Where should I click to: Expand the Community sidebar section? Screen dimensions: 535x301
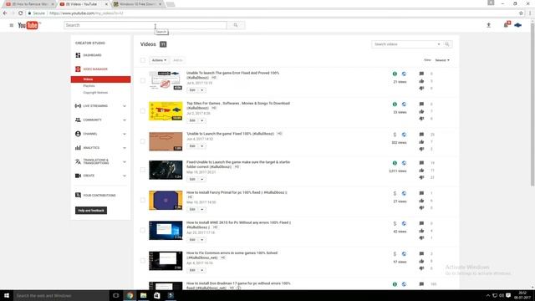pos(125,120)
